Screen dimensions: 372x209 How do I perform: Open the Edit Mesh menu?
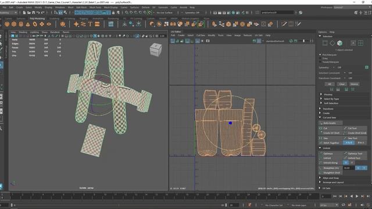(81, 8)
